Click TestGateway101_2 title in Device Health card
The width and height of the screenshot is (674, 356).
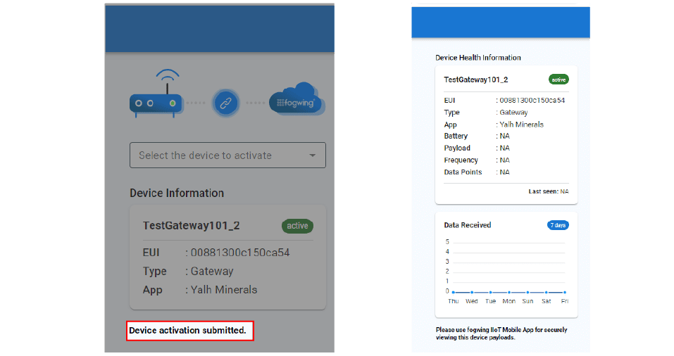(x=476, y=80)
